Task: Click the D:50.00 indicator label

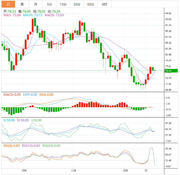Action: [x=23, y=120]
